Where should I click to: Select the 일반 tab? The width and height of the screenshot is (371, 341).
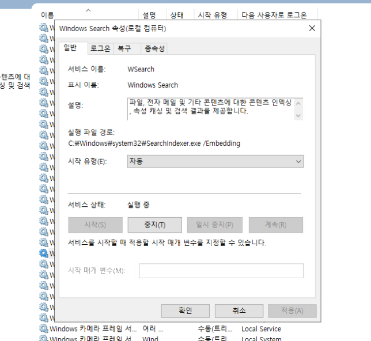[73, 48]
